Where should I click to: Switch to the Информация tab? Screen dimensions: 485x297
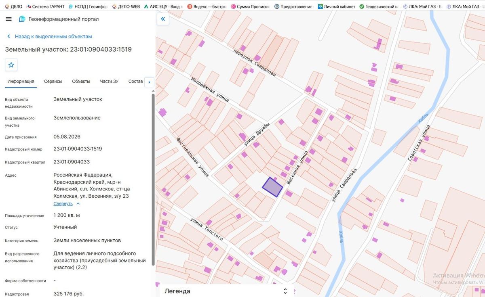pos(21,81)
